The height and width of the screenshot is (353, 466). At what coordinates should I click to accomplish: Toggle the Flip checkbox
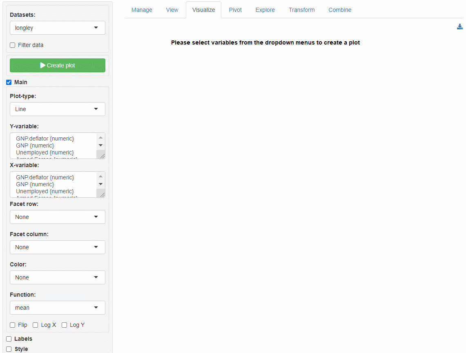point(13,325)
